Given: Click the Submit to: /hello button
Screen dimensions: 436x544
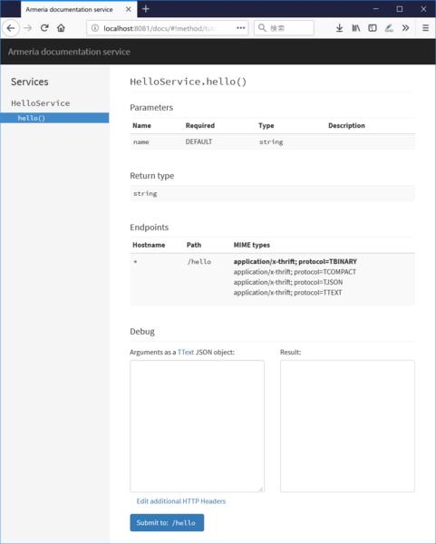Looking at the screenshot, I should (x=167, y=522).
